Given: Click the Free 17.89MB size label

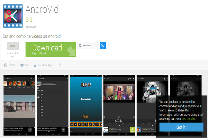Looking at the screenshot, I should pos(39,53).
